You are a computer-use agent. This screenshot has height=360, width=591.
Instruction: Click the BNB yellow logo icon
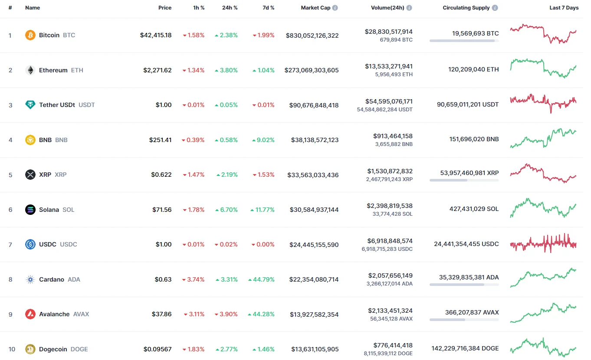coord(30,140)
